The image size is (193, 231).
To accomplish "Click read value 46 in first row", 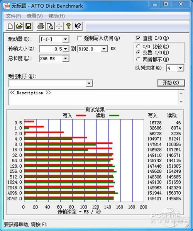I will (x=178, y=123).
